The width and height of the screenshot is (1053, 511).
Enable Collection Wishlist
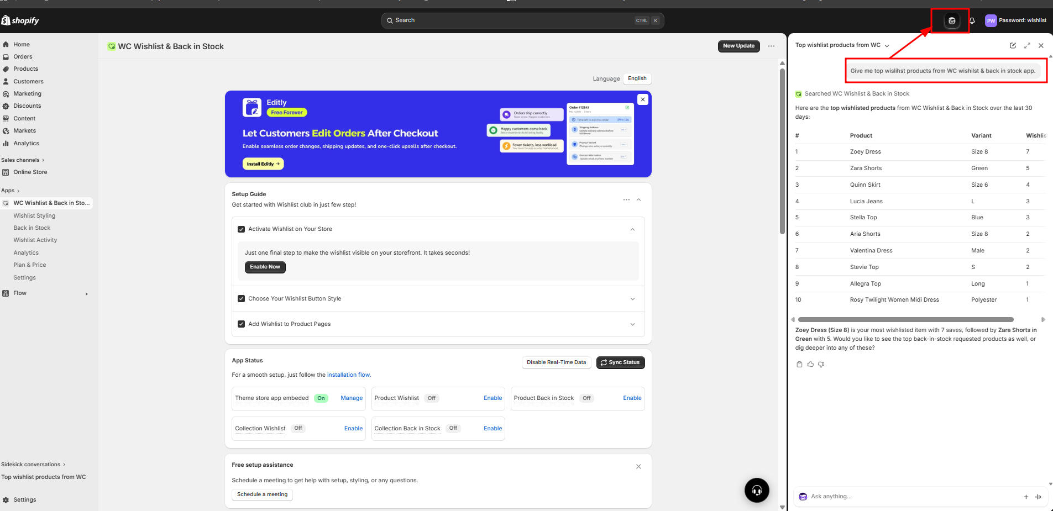353,429
